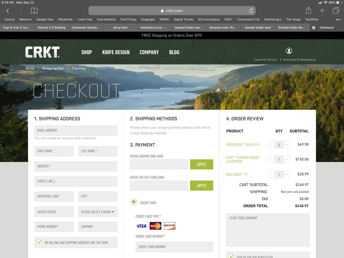Switch to the Hornet 2.5 Sinking tab

pos(52,28)
